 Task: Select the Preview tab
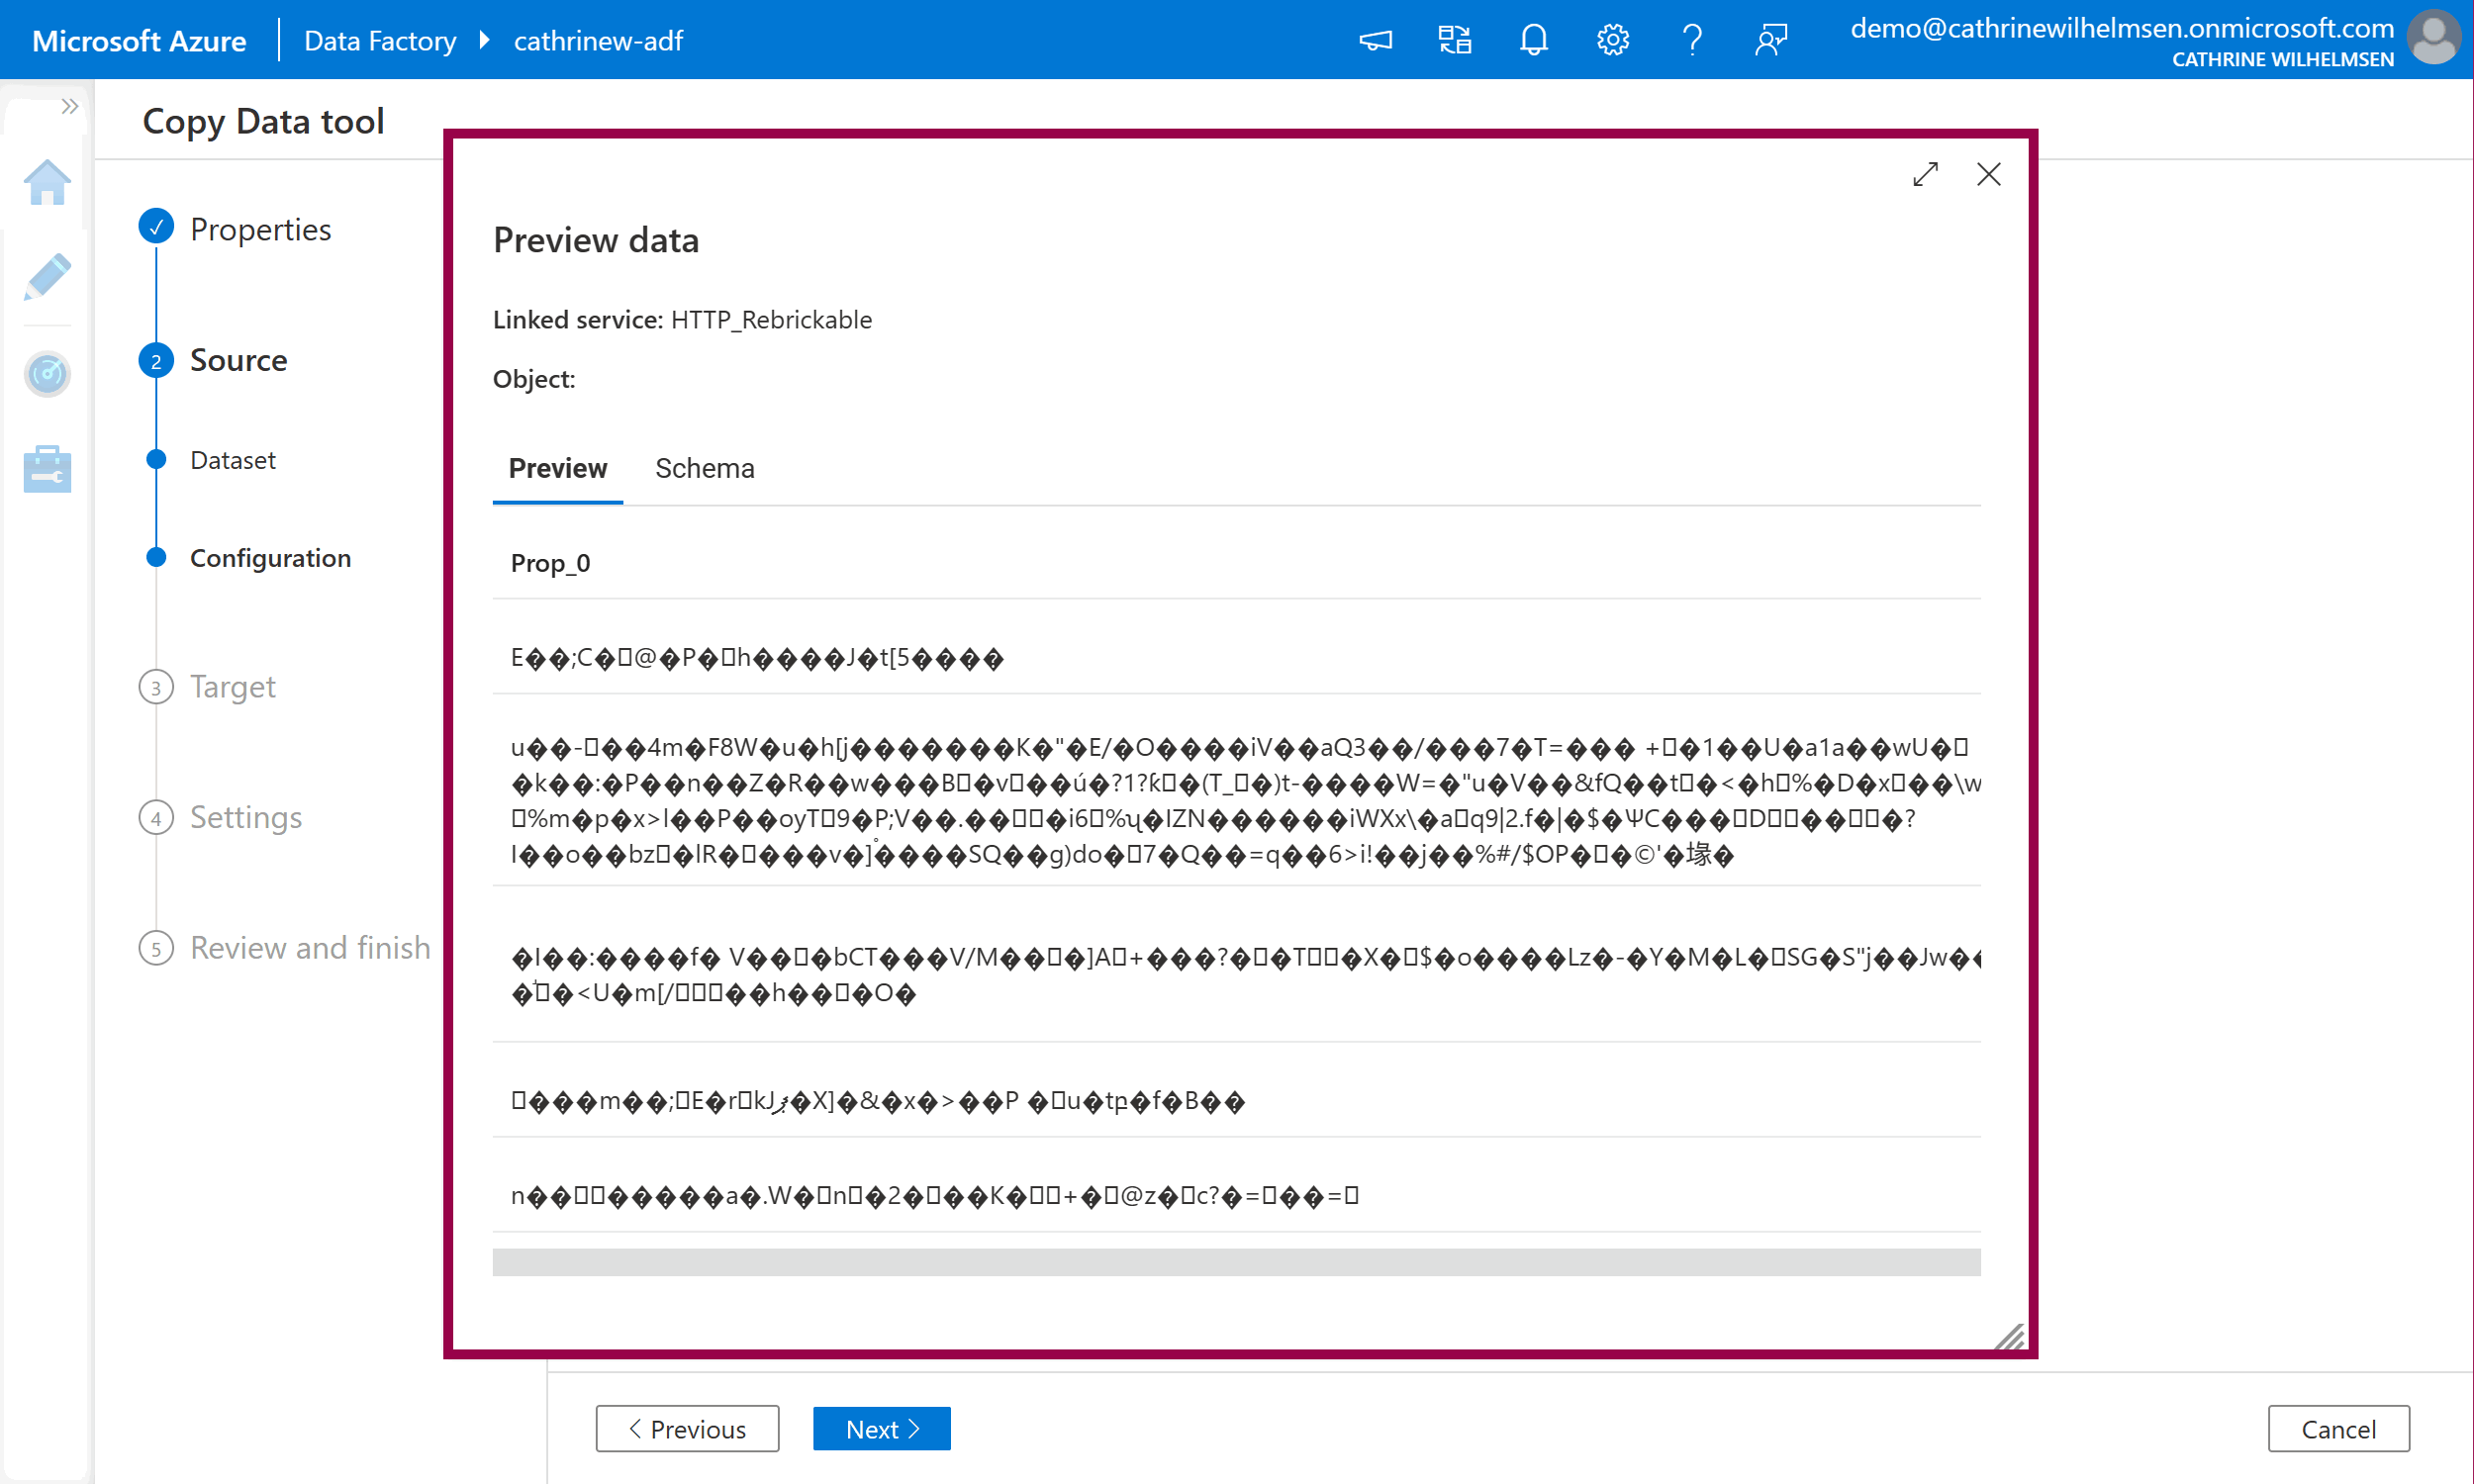[557, 468]
